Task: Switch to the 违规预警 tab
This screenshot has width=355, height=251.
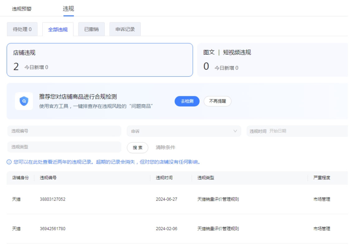Action: 22,9
